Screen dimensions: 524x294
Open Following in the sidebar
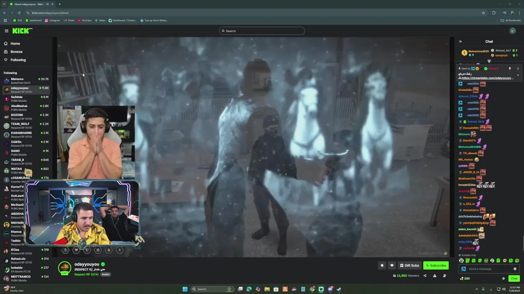point(18,60)
